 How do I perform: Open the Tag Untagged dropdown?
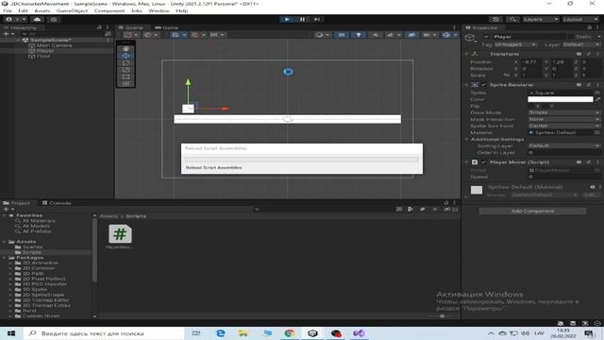coord(516,44)
